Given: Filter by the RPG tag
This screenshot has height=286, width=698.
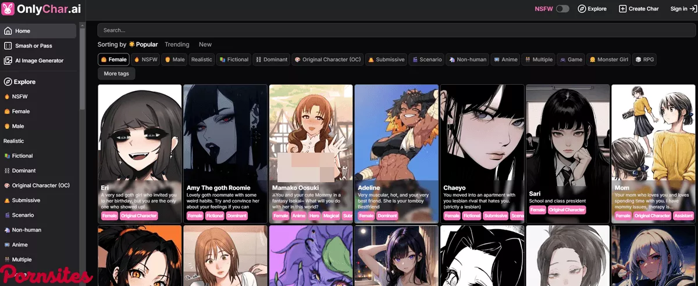Looking at the screenshot, I should 644,59.
